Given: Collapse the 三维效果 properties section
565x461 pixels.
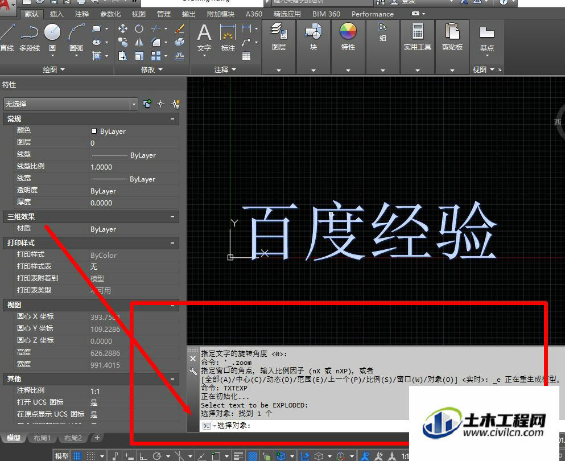Looking at the screenshot, I should tap(172, 217).
